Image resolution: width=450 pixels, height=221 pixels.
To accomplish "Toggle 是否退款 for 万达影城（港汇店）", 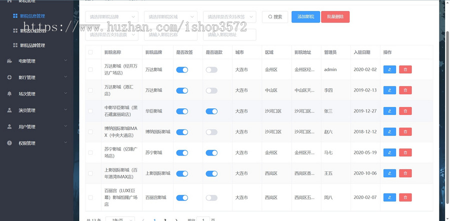I will (x=211, y=90).
